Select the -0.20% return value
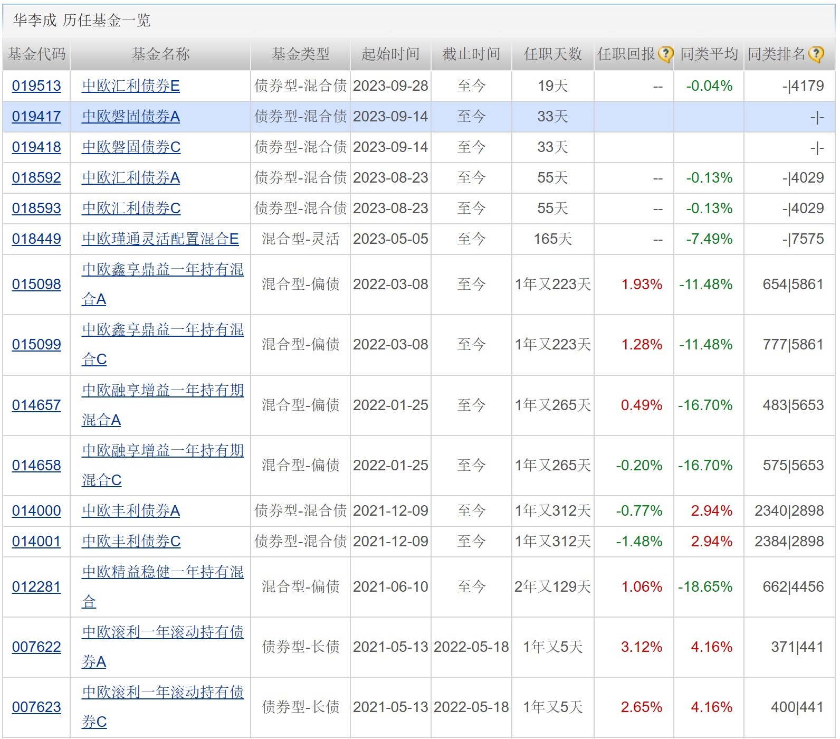The width and height of the screenshot is (840, 739). tap(639, 466)
